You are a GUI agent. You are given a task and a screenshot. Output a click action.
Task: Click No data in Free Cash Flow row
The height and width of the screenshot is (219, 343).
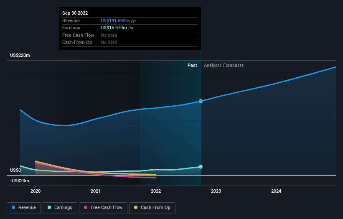point(109,35)
